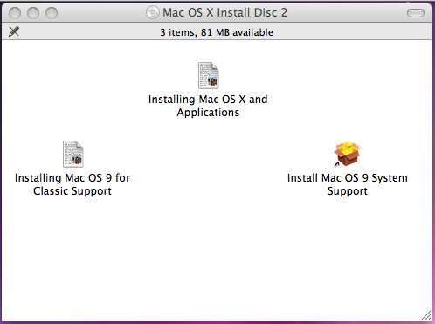Click the "Install Mac OS 9 System Support" label
The width and height of the screenshot is (435, 324).
tap(348, 184)
